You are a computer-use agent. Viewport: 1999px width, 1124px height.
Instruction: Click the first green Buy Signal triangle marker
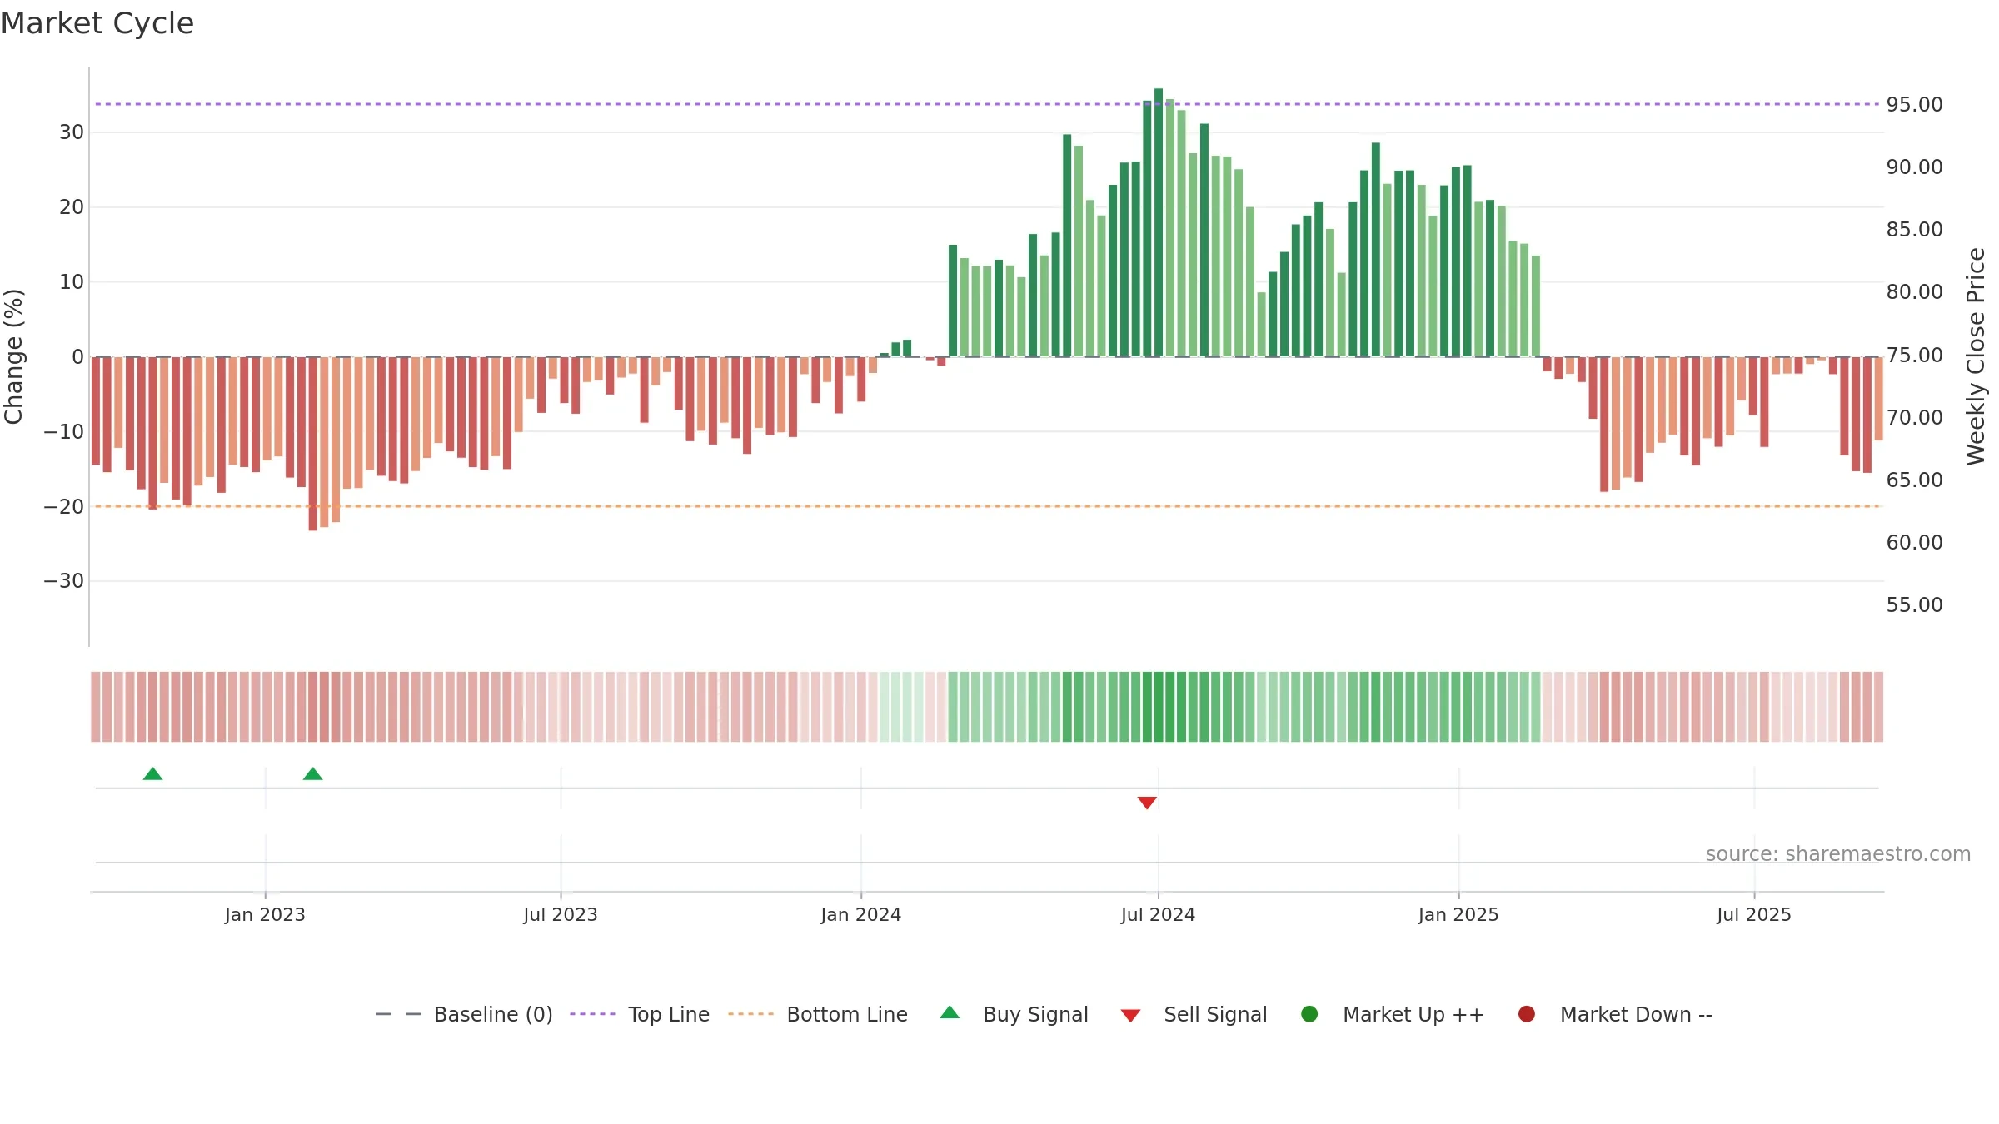click(152, 774)
